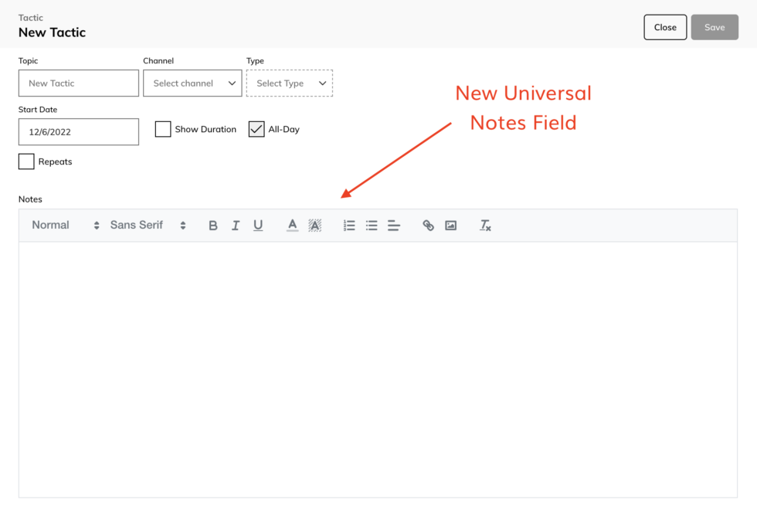757x510 pixels.
Task: Apply bold formatting in the Notes toolbar
Action: coord(213,225)
